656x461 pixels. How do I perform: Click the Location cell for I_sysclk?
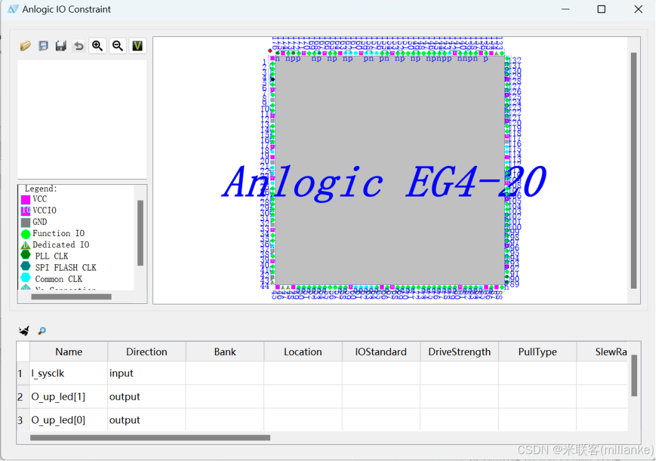click(303, 373)
